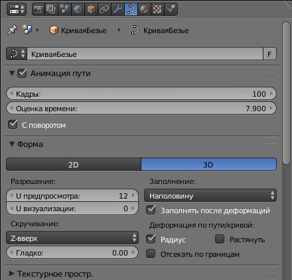Increase Кадры with the right arrow
Viewport: 292px width, 280px height.
271,94
